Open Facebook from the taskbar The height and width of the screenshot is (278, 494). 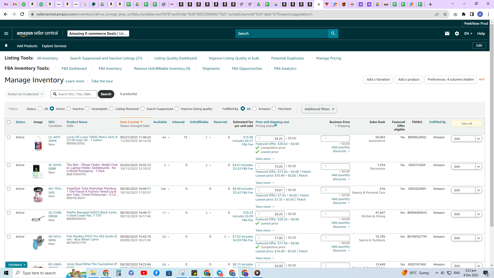pyautogui.click(x=156, y=273)
